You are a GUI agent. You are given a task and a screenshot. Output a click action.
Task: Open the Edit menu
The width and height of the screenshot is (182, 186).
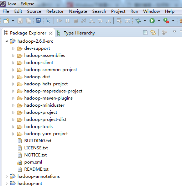[x=18, y=11]
